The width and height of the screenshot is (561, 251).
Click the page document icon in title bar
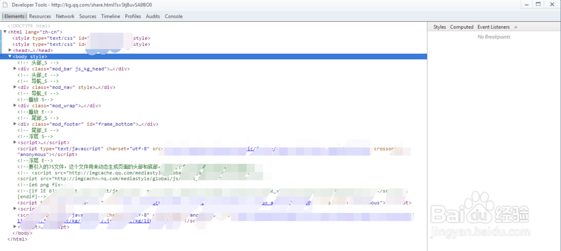tap(6, 5)
